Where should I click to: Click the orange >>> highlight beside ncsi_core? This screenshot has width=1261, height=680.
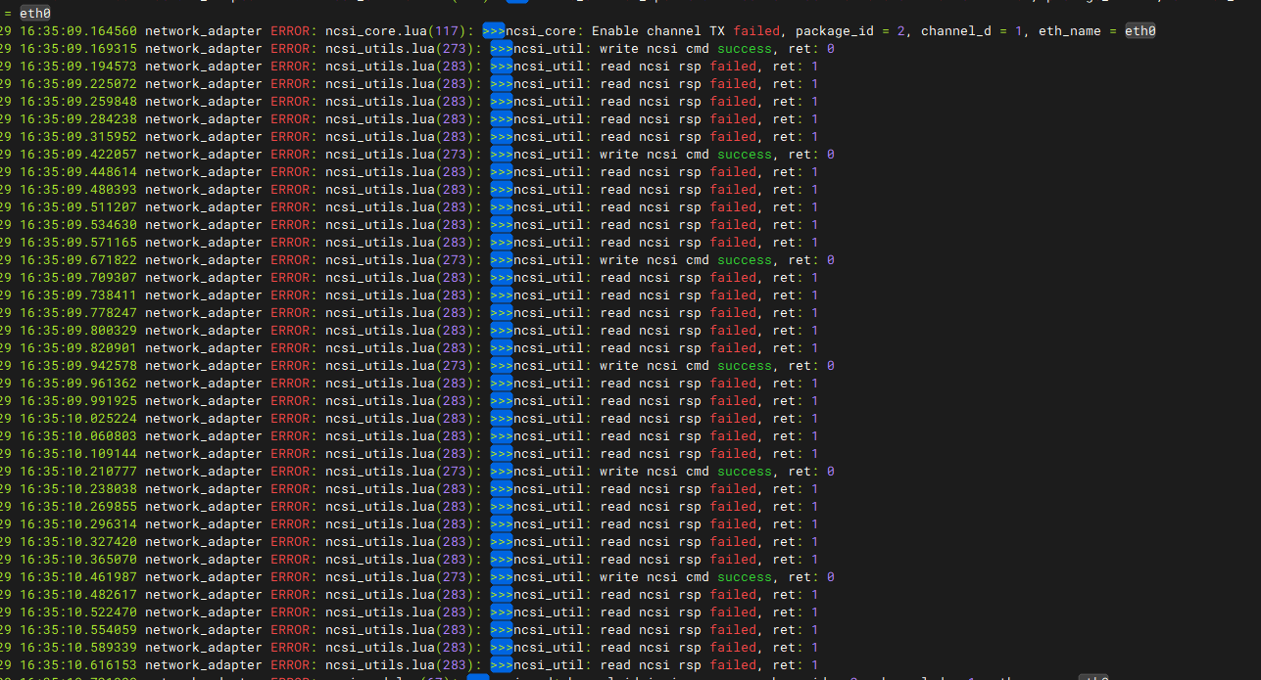click(493, 30)
